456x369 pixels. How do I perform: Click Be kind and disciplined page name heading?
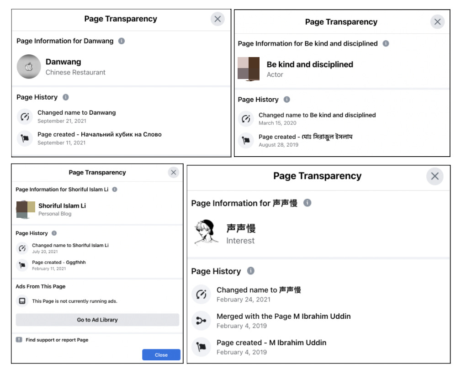coord(310,64)
